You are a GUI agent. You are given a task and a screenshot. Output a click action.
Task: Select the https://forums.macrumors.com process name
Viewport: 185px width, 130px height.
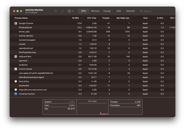(x=33, y=90)
